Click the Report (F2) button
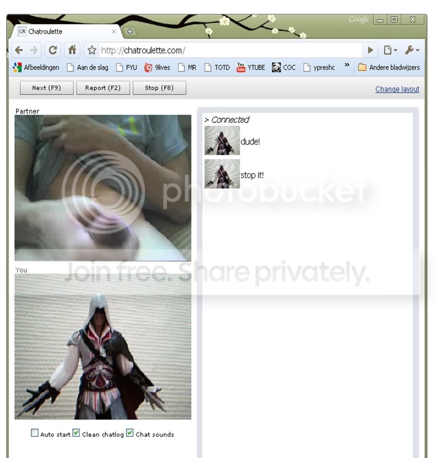The height and width of the screenshot is (458, 441). click(103, 88)
